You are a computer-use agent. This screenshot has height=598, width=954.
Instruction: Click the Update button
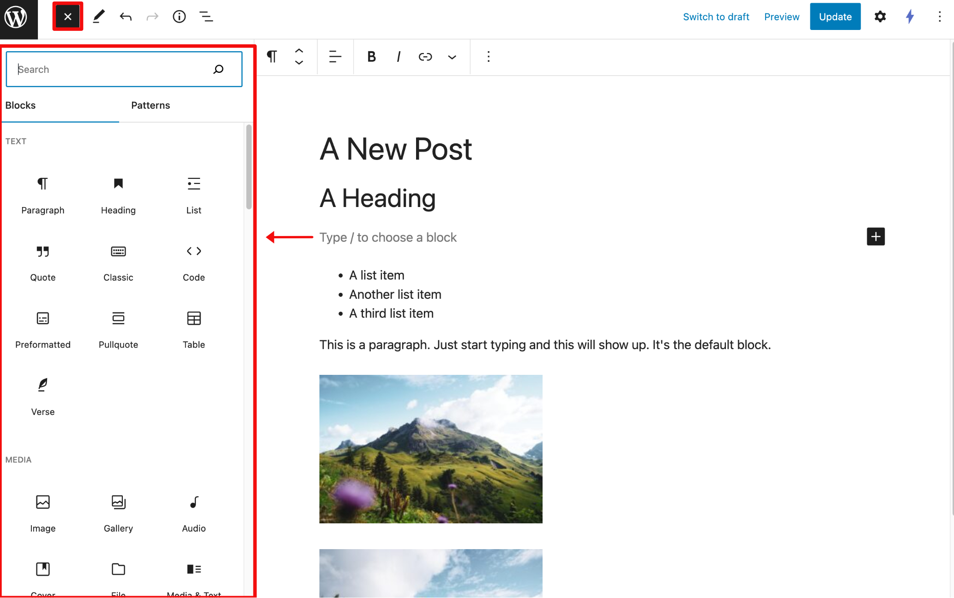tap(835, 17)
